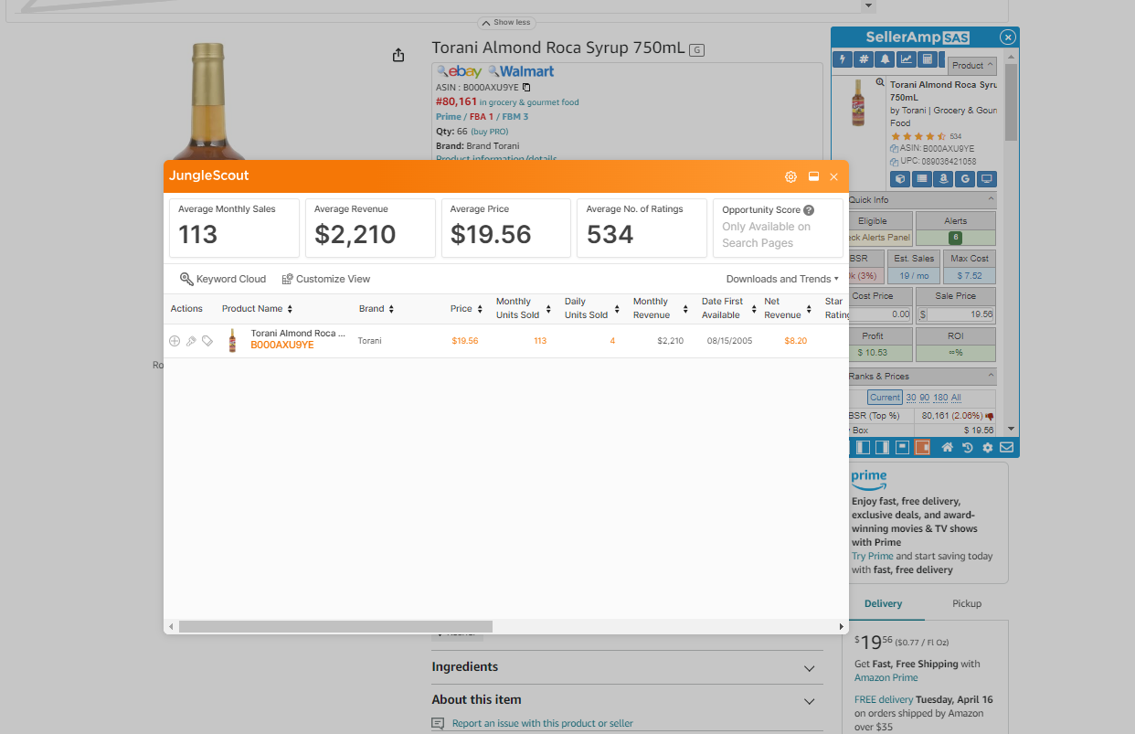Open the Keyword Cloud tool
Viewport: 1135px width, 734px height.
[223, 279]
